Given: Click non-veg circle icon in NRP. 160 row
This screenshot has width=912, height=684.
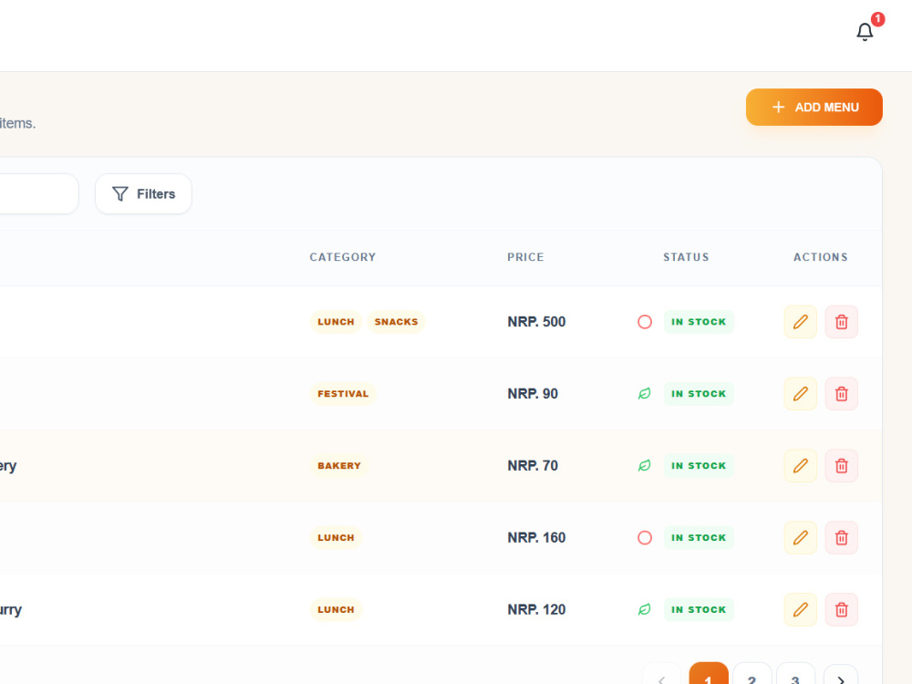Looking at the screenshot, I should click(x=645, y=537).
